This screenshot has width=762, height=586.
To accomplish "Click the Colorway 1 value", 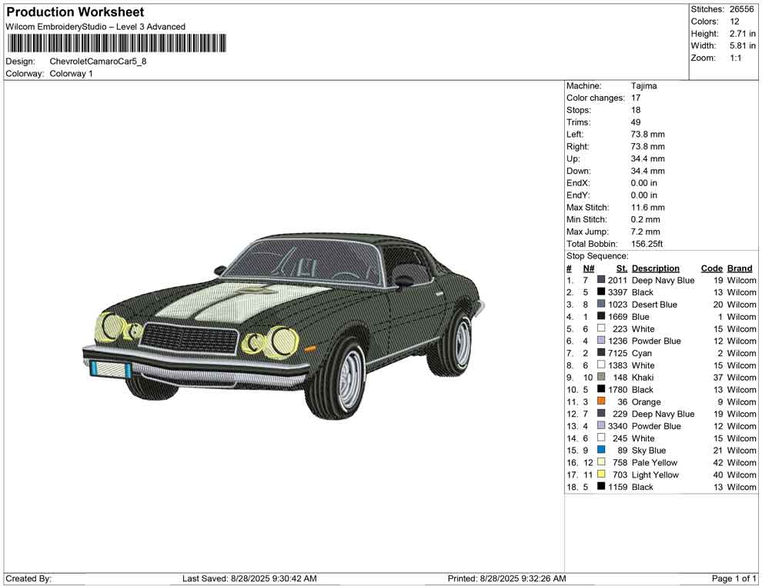I will 71,74.
